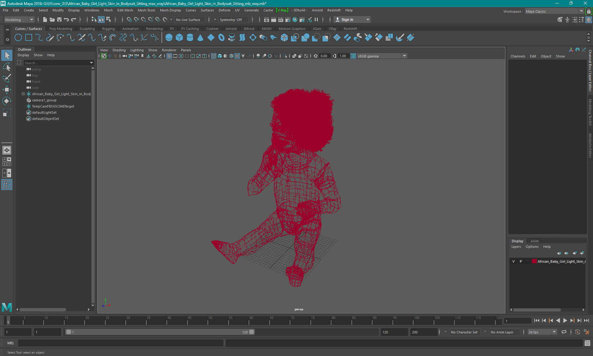593x356 pixels.
Task: Open the 24 fps frame rate dropdown
Action: [x=542, y=332]
